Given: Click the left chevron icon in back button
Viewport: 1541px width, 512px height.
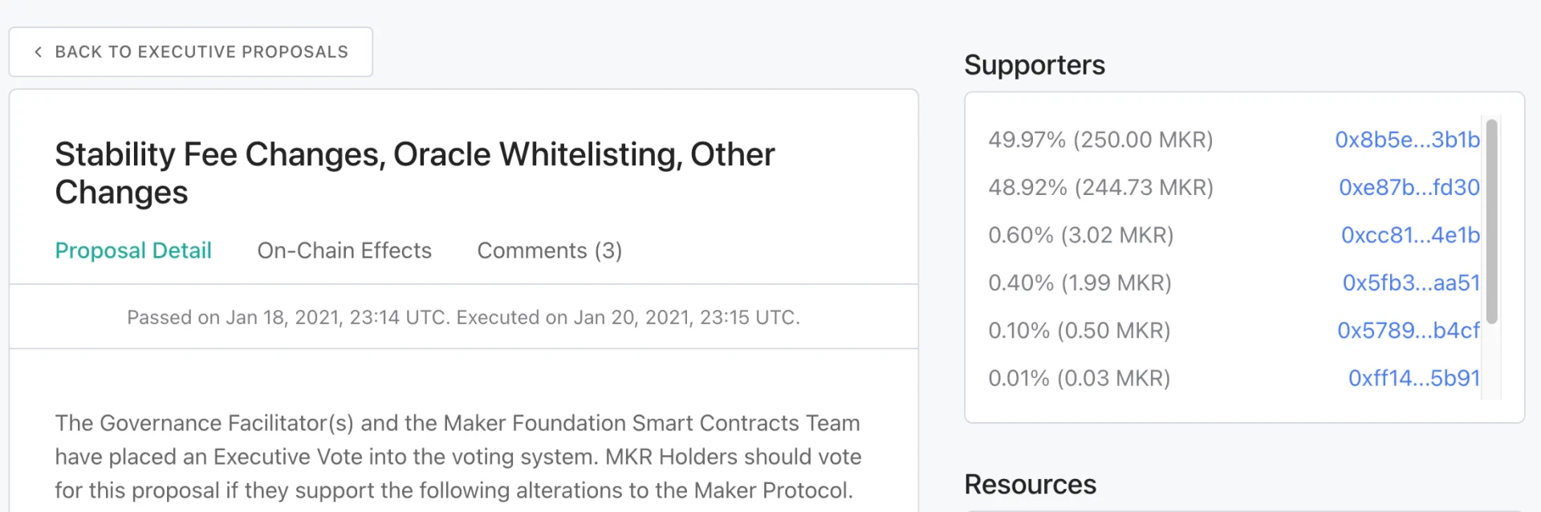Looking at the screenshot, I should (x=38, y=52).
